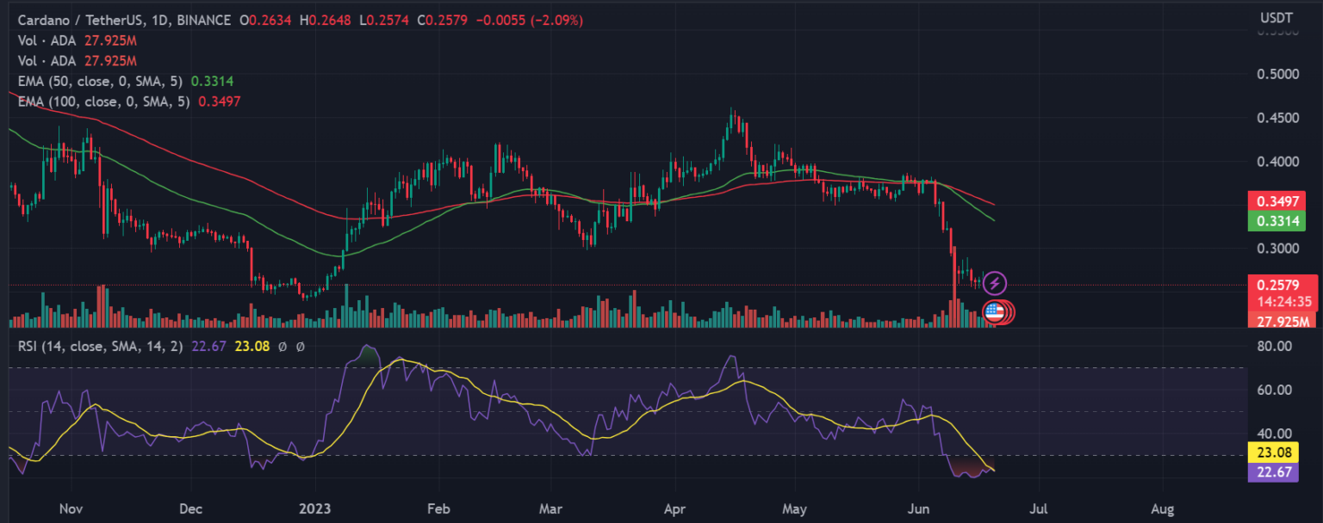The image size is (1323, 523).
Task: Click the Feb label on time axis
Action: click(x=439, y=508)
